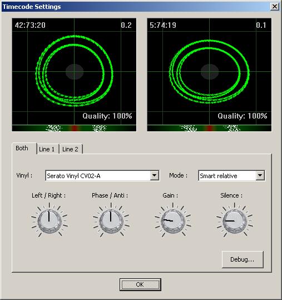This screenshot has height=300, width=282.
Task: Confirm settings with OK button
Action: [x=140, y=284]
